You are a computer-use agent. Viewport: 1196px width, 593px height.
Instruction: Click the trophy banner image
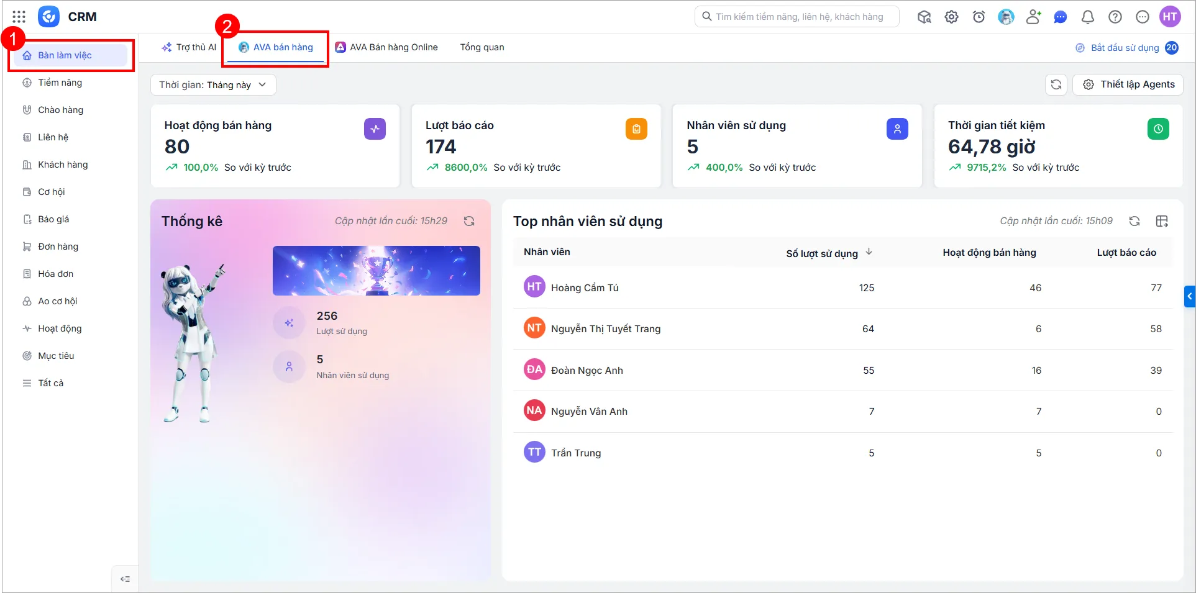point(377,271)
